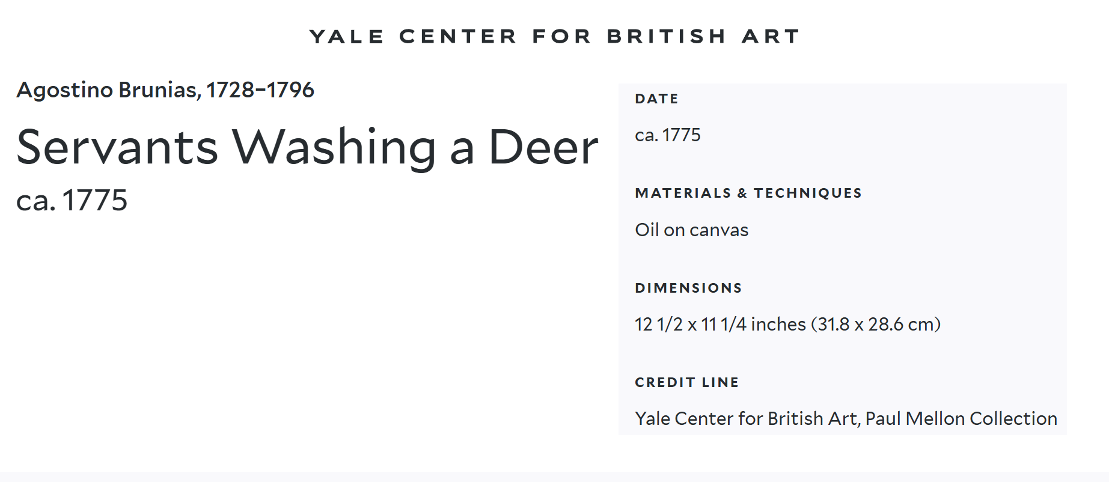Click the Paul Mellon Collection credit text
This screenshot has height=482, width=1109.
click(961, 418)
